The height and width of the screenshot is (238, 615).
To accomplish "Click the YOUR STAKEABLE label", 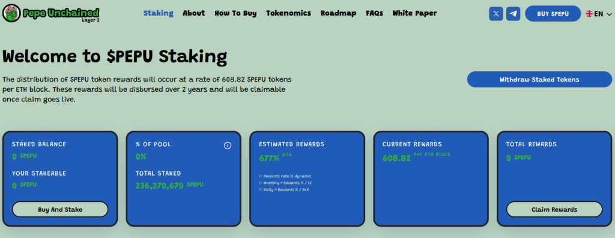I will pyautogui.click(x=39, y=173).
